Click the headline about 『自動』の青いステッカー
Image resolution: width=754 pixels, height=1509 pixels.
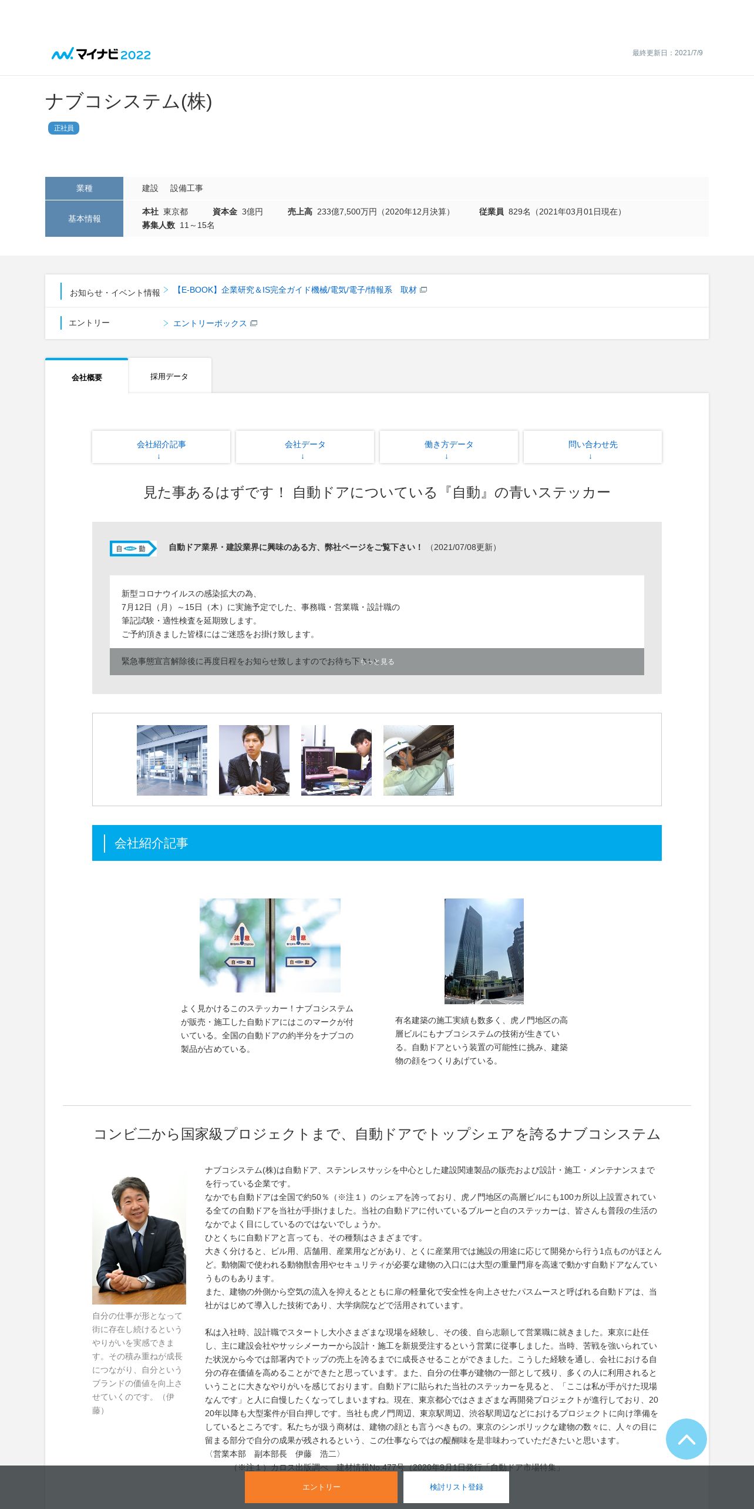pos(377,492)
